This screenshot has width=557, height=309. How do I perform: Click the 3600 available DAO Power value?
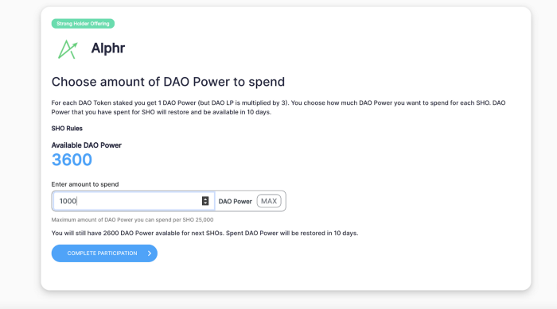[x=72, y=160]
